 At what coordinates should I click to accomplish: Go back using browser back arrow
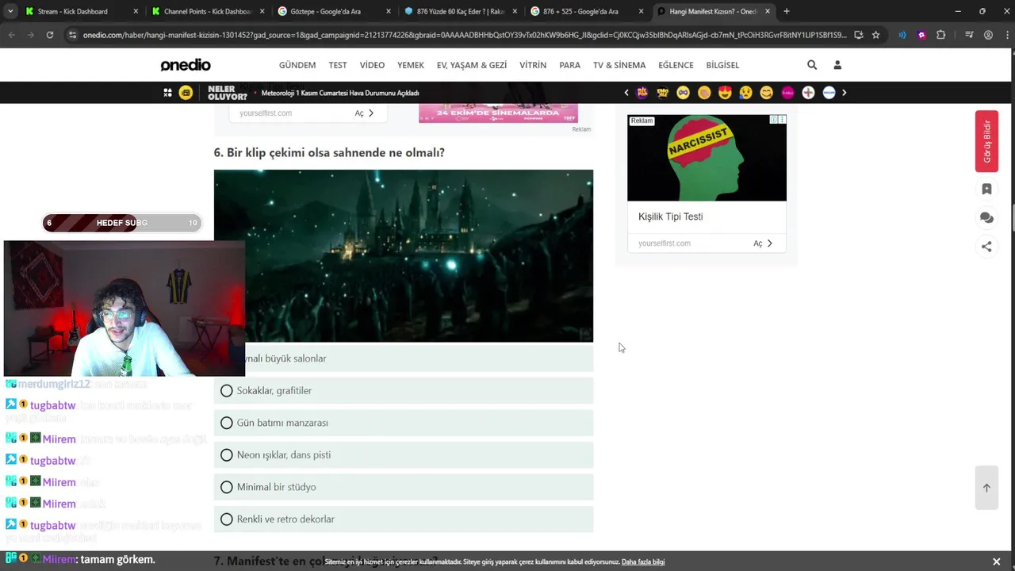point(12,35)
